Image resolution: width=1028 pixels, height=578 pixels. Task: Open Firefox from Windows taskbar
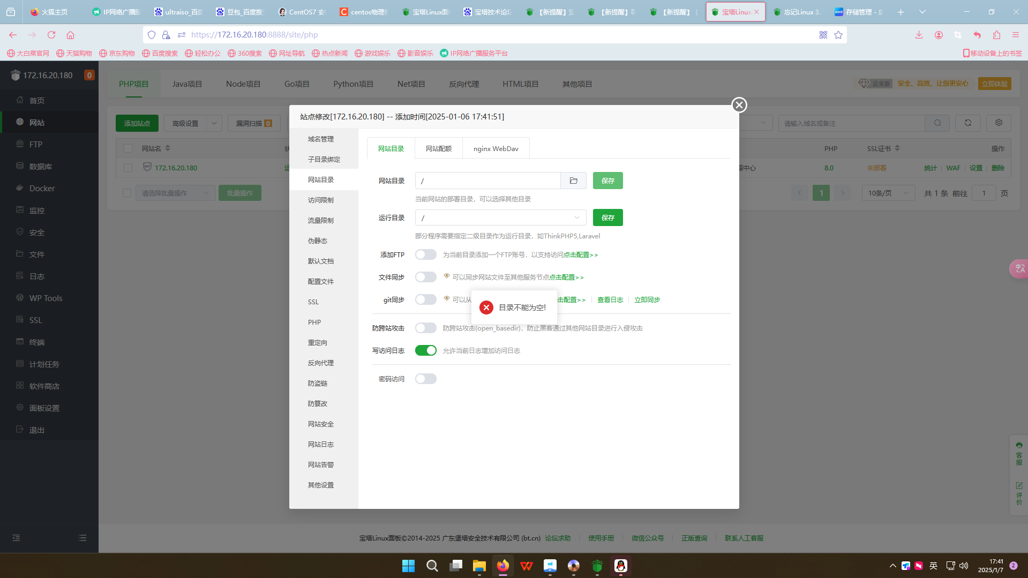(502, 566)
